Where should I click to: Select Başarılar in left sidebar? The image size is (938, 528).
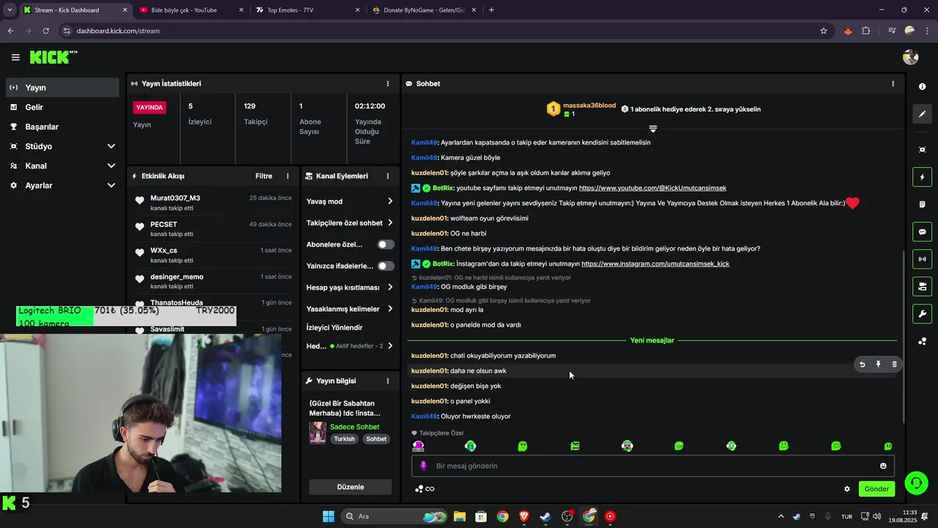pyautogui.click(x=62, y=127)
